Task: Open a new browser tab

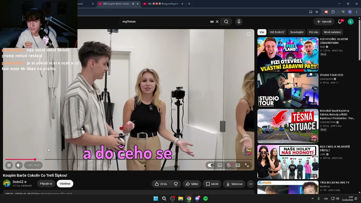Action: pyautogui.click(x=189, y=4)
